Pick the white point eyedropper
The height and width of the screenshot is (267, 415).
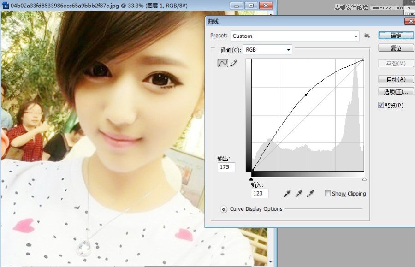(x=311, y=194)
